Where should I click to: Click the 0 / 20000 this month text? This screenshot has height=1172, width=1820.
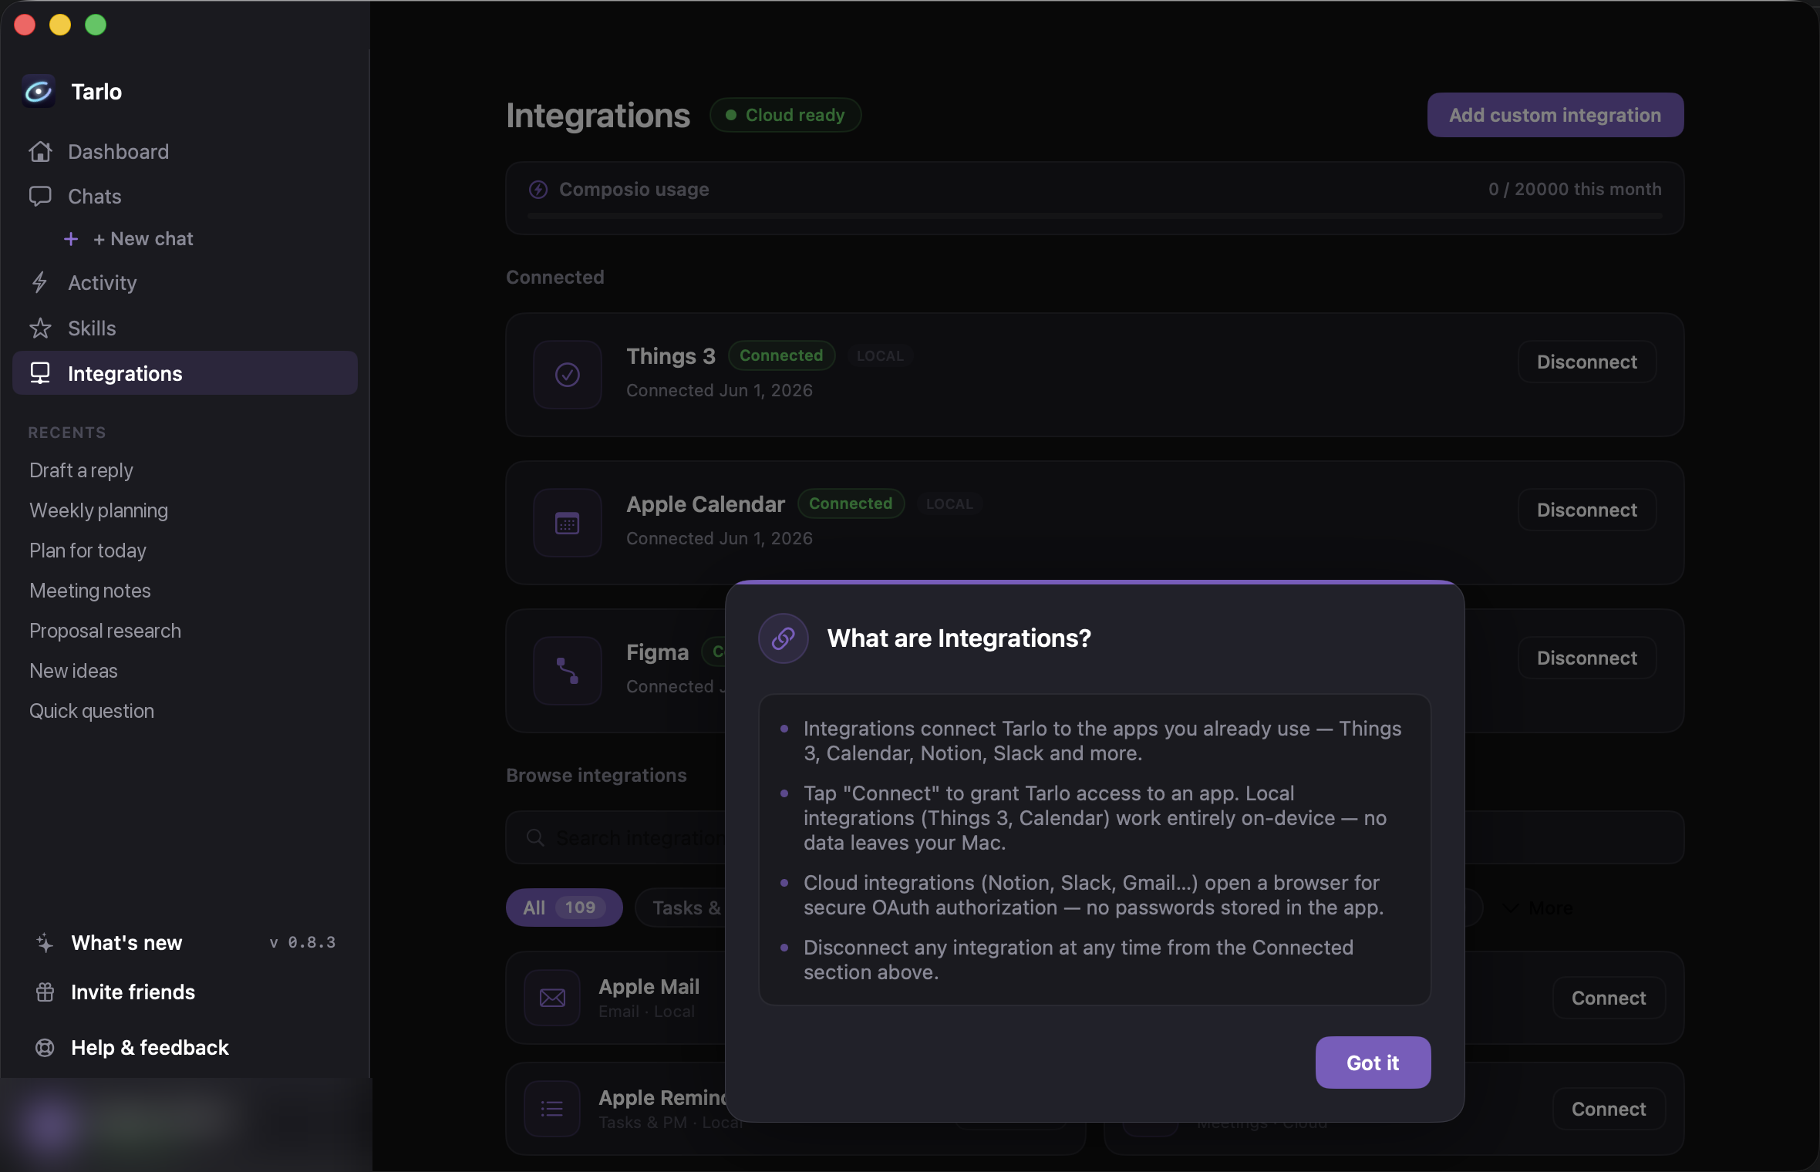coord(1575,189)
